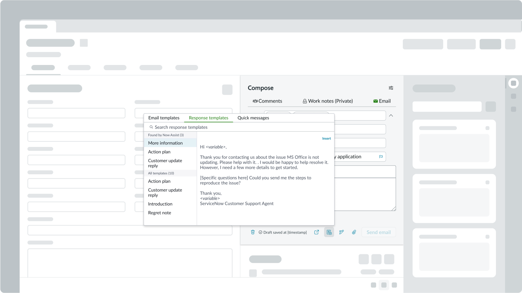This screenshot has height=293, width=522.
Task: Click the flag icon in subject field
Action: tap(381, 157)
